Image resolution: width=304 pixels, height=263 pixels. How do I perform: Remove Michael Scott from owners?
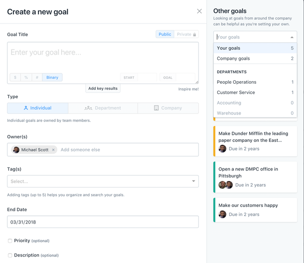53,150
